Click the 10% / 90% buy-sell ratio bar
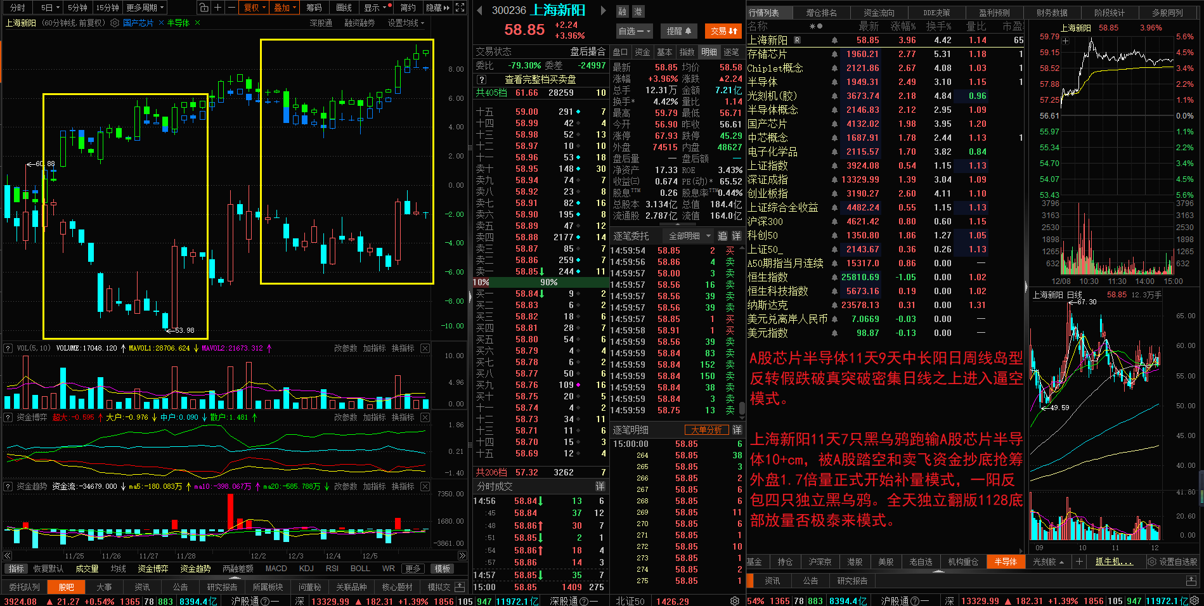This screenshot has width=1204, height=606. pos(540,282)
